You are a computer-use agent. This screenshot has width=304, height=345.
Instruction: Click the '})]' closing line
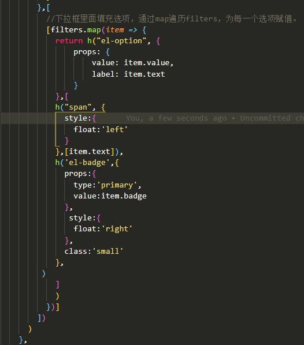pyautogui.click(x=53, y=307)
